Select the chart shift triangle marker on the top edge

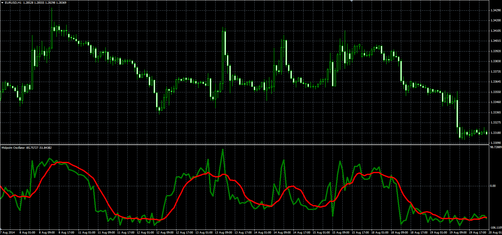pyautogui.click(x=352, y=1)
